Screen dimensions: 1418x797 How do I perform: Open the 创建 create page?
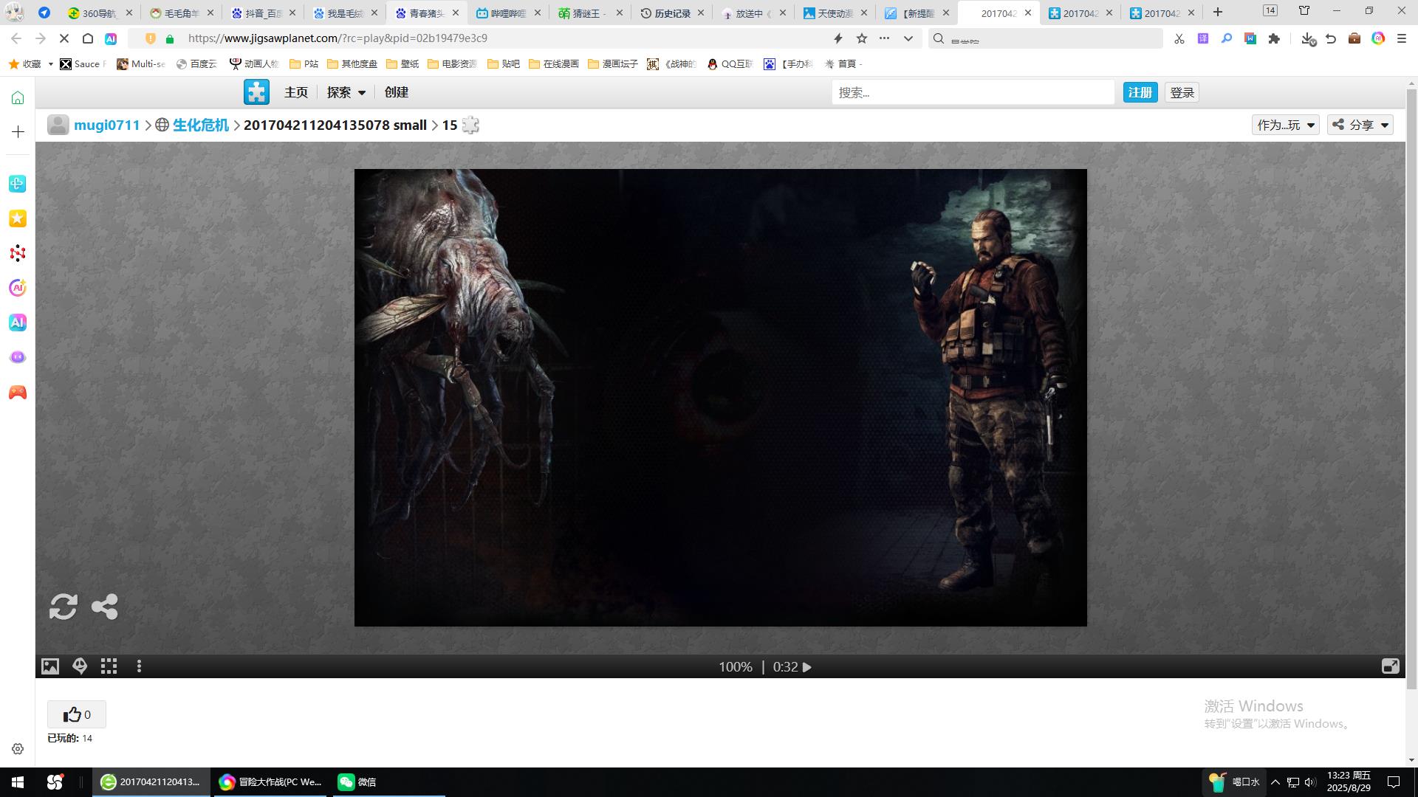397,92
